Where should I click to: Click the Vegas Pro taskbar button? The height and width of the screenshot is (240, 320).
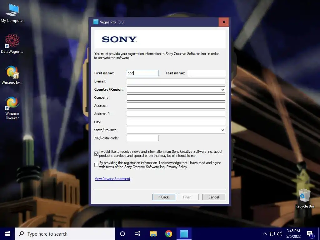[x=184, y=234]
